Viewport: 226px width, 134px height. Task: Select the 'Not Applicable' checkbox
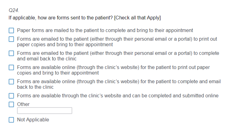[x=11, y=120]
